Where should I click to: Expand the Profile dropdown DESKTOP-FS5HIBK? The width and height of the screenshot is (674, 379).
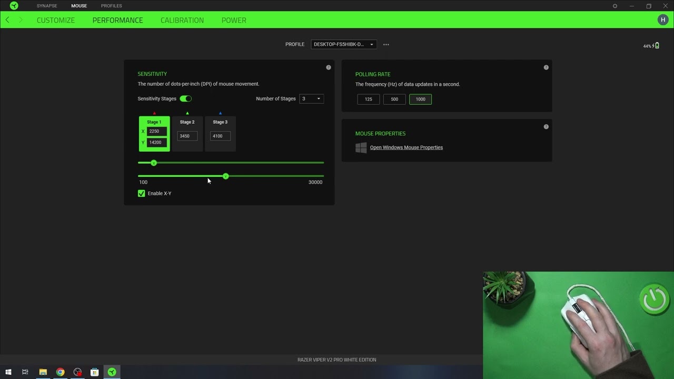click(x=343, y=44)
